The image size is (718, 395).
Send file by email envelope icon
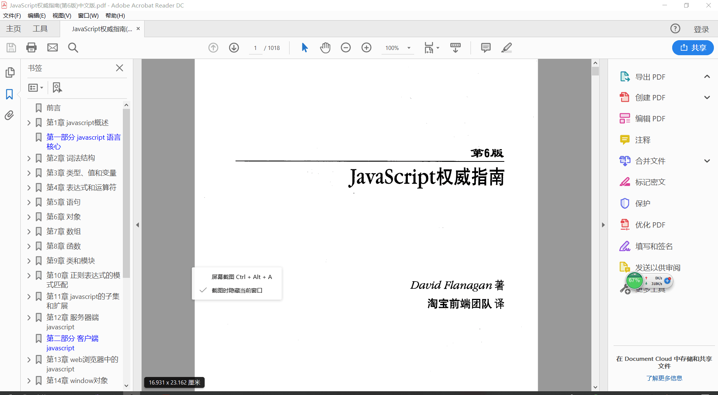click(53, 48)
